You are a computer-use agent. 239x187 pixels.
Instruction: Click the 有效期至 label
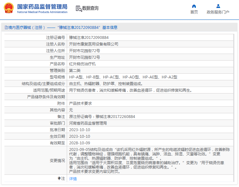click(x=57, y=143)
